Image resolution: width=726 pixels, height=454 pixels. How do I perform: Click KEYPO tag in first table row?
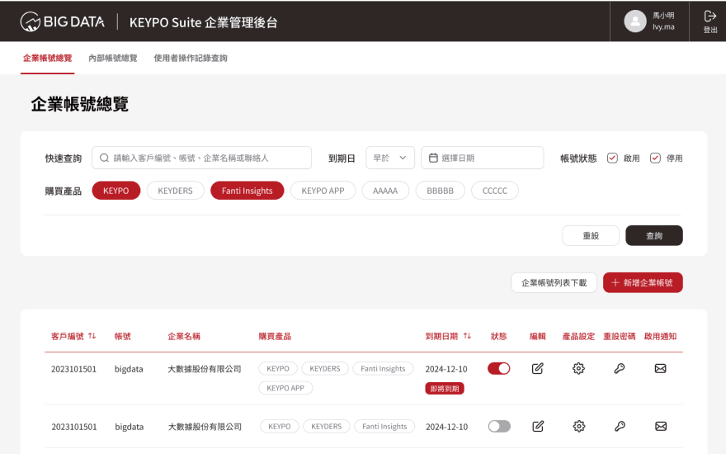tap(278, 369)
